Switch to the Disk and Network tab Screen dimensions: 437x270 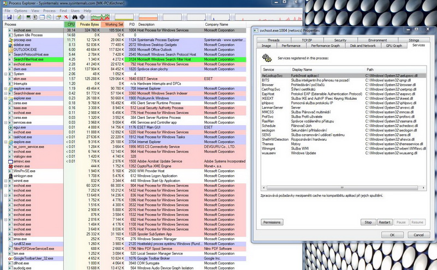[363, 46]
